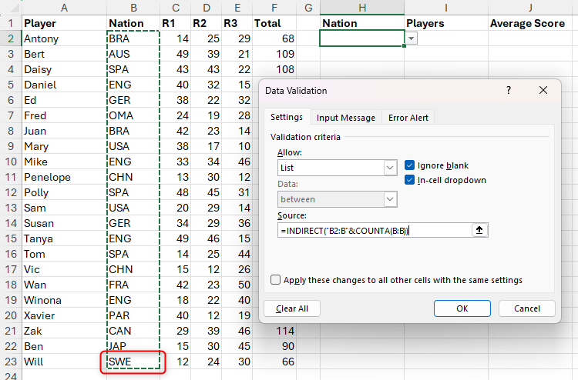The height and width of the screenshot is (380, 578).
Task: Click row 1 header number
Action: coord(10,23)
